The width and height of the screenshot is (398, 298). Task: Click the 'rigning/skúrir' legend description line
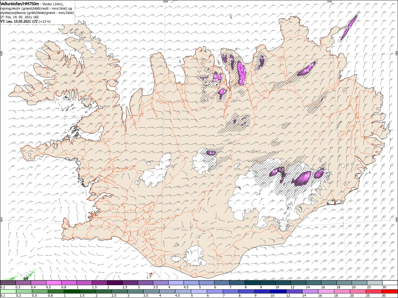36,8
